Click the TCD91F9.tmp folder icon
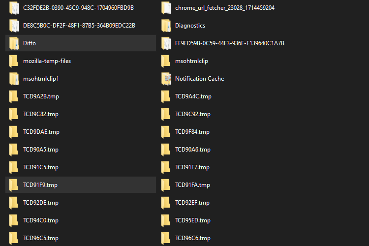Viewport: 369px width, 246px height. coord(13,185)
